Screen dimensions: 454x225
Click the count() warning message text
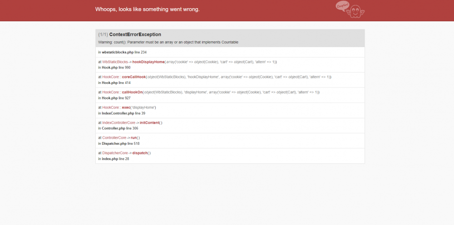pyautogui.click(x=168, y=42)
